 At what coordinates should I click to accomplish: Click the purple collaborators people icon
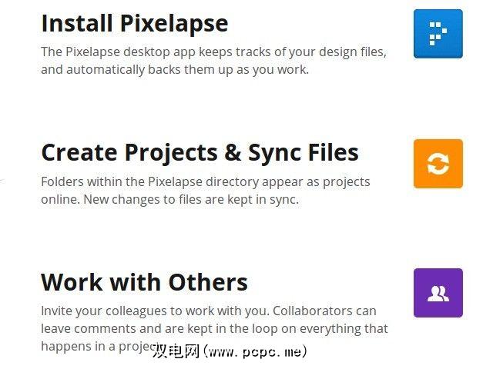click(438, 293)
